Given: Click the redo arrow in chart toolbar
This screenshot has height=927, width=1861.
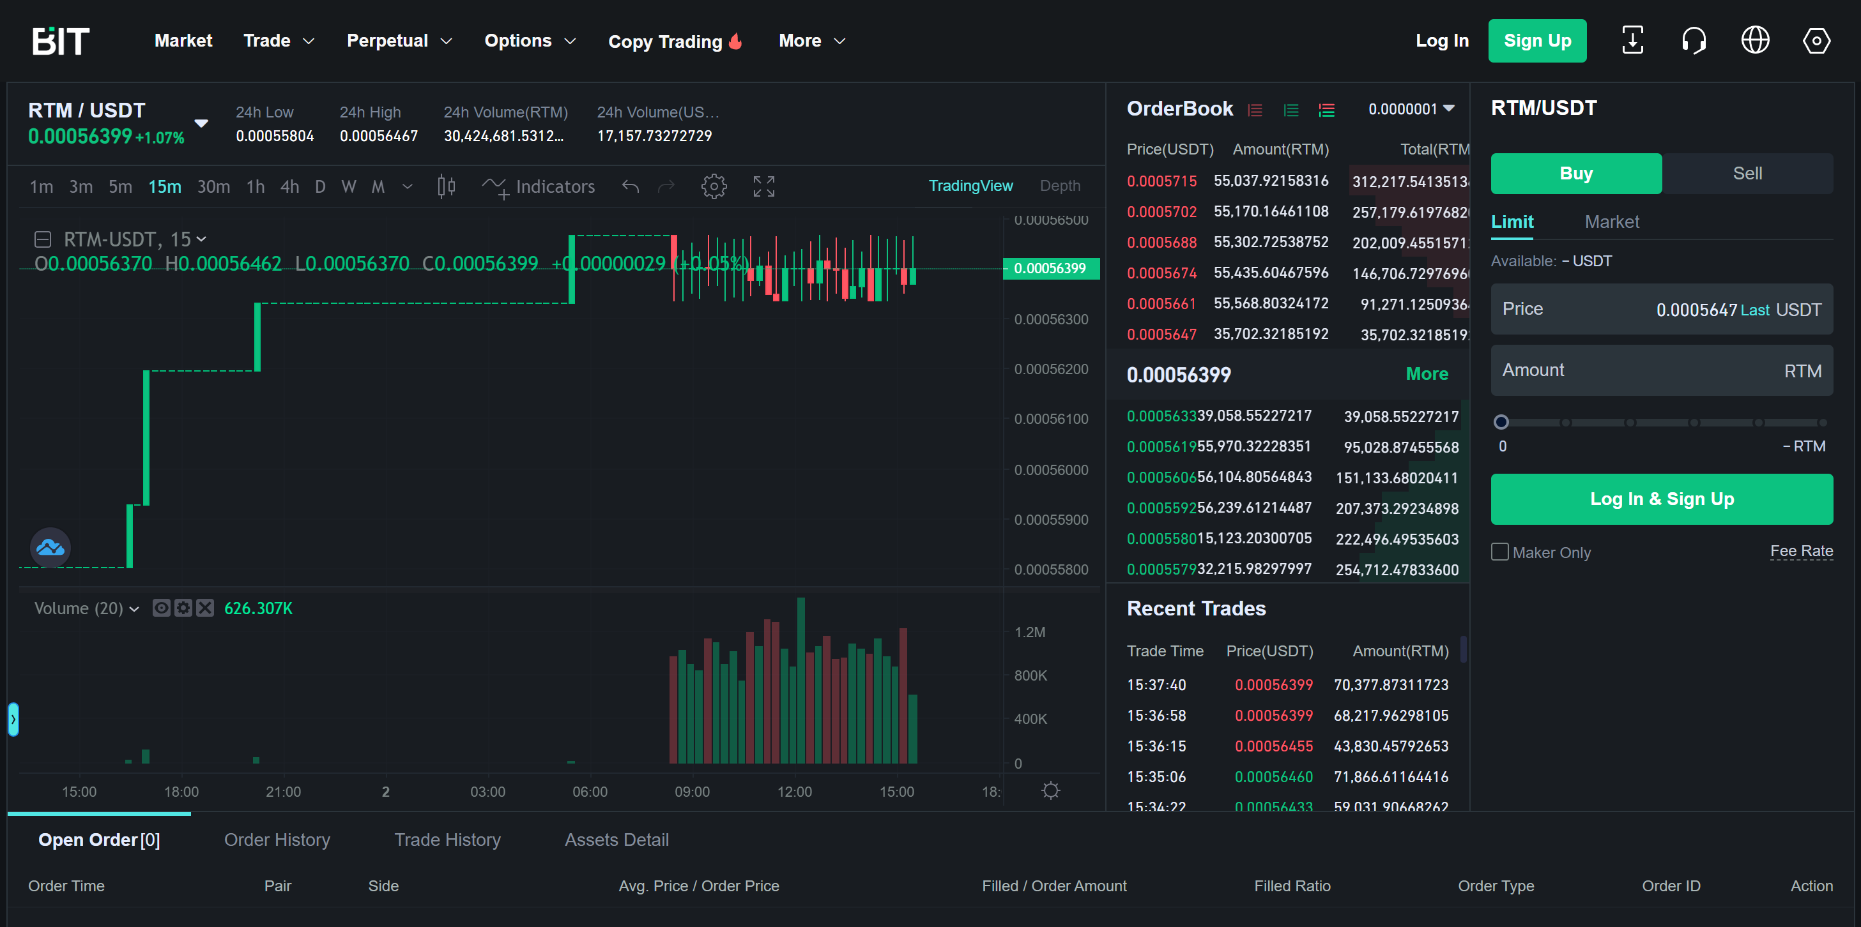Looking at the screenshot, I should pos(666,186).
